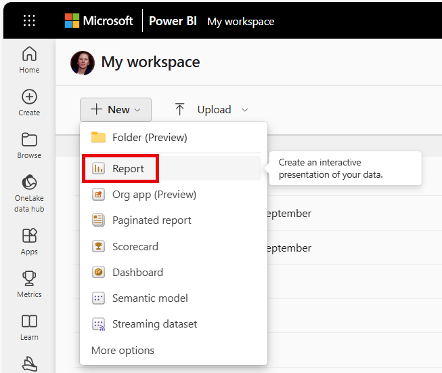
Task: Choose Paginated report menu item
Action: 173,220
